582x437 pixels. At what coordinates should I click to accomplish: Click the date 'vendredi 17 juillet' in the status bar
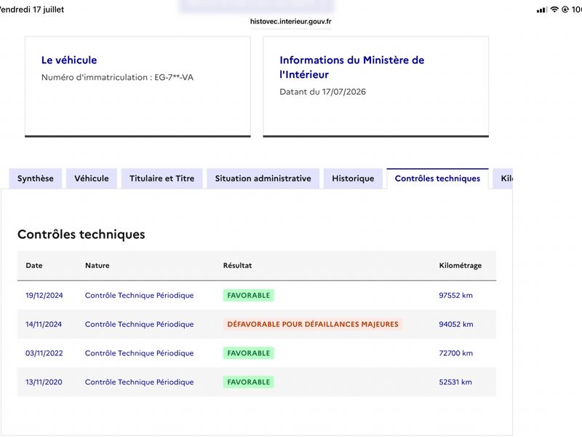point(32,9)
